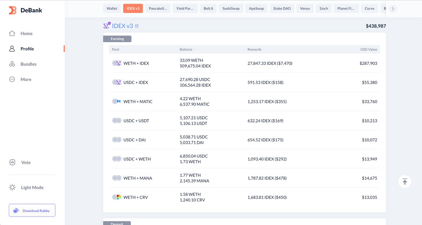Click the Home house icon

pyautogui.click(x=12, y=33)
